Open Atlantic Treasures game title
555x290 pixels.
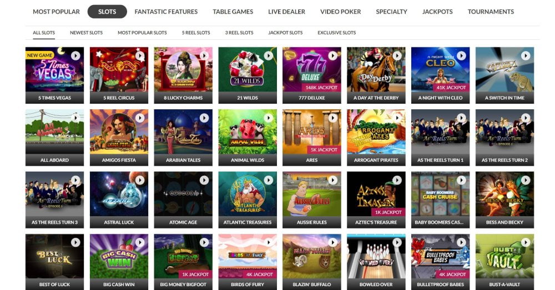pos(248,222)
